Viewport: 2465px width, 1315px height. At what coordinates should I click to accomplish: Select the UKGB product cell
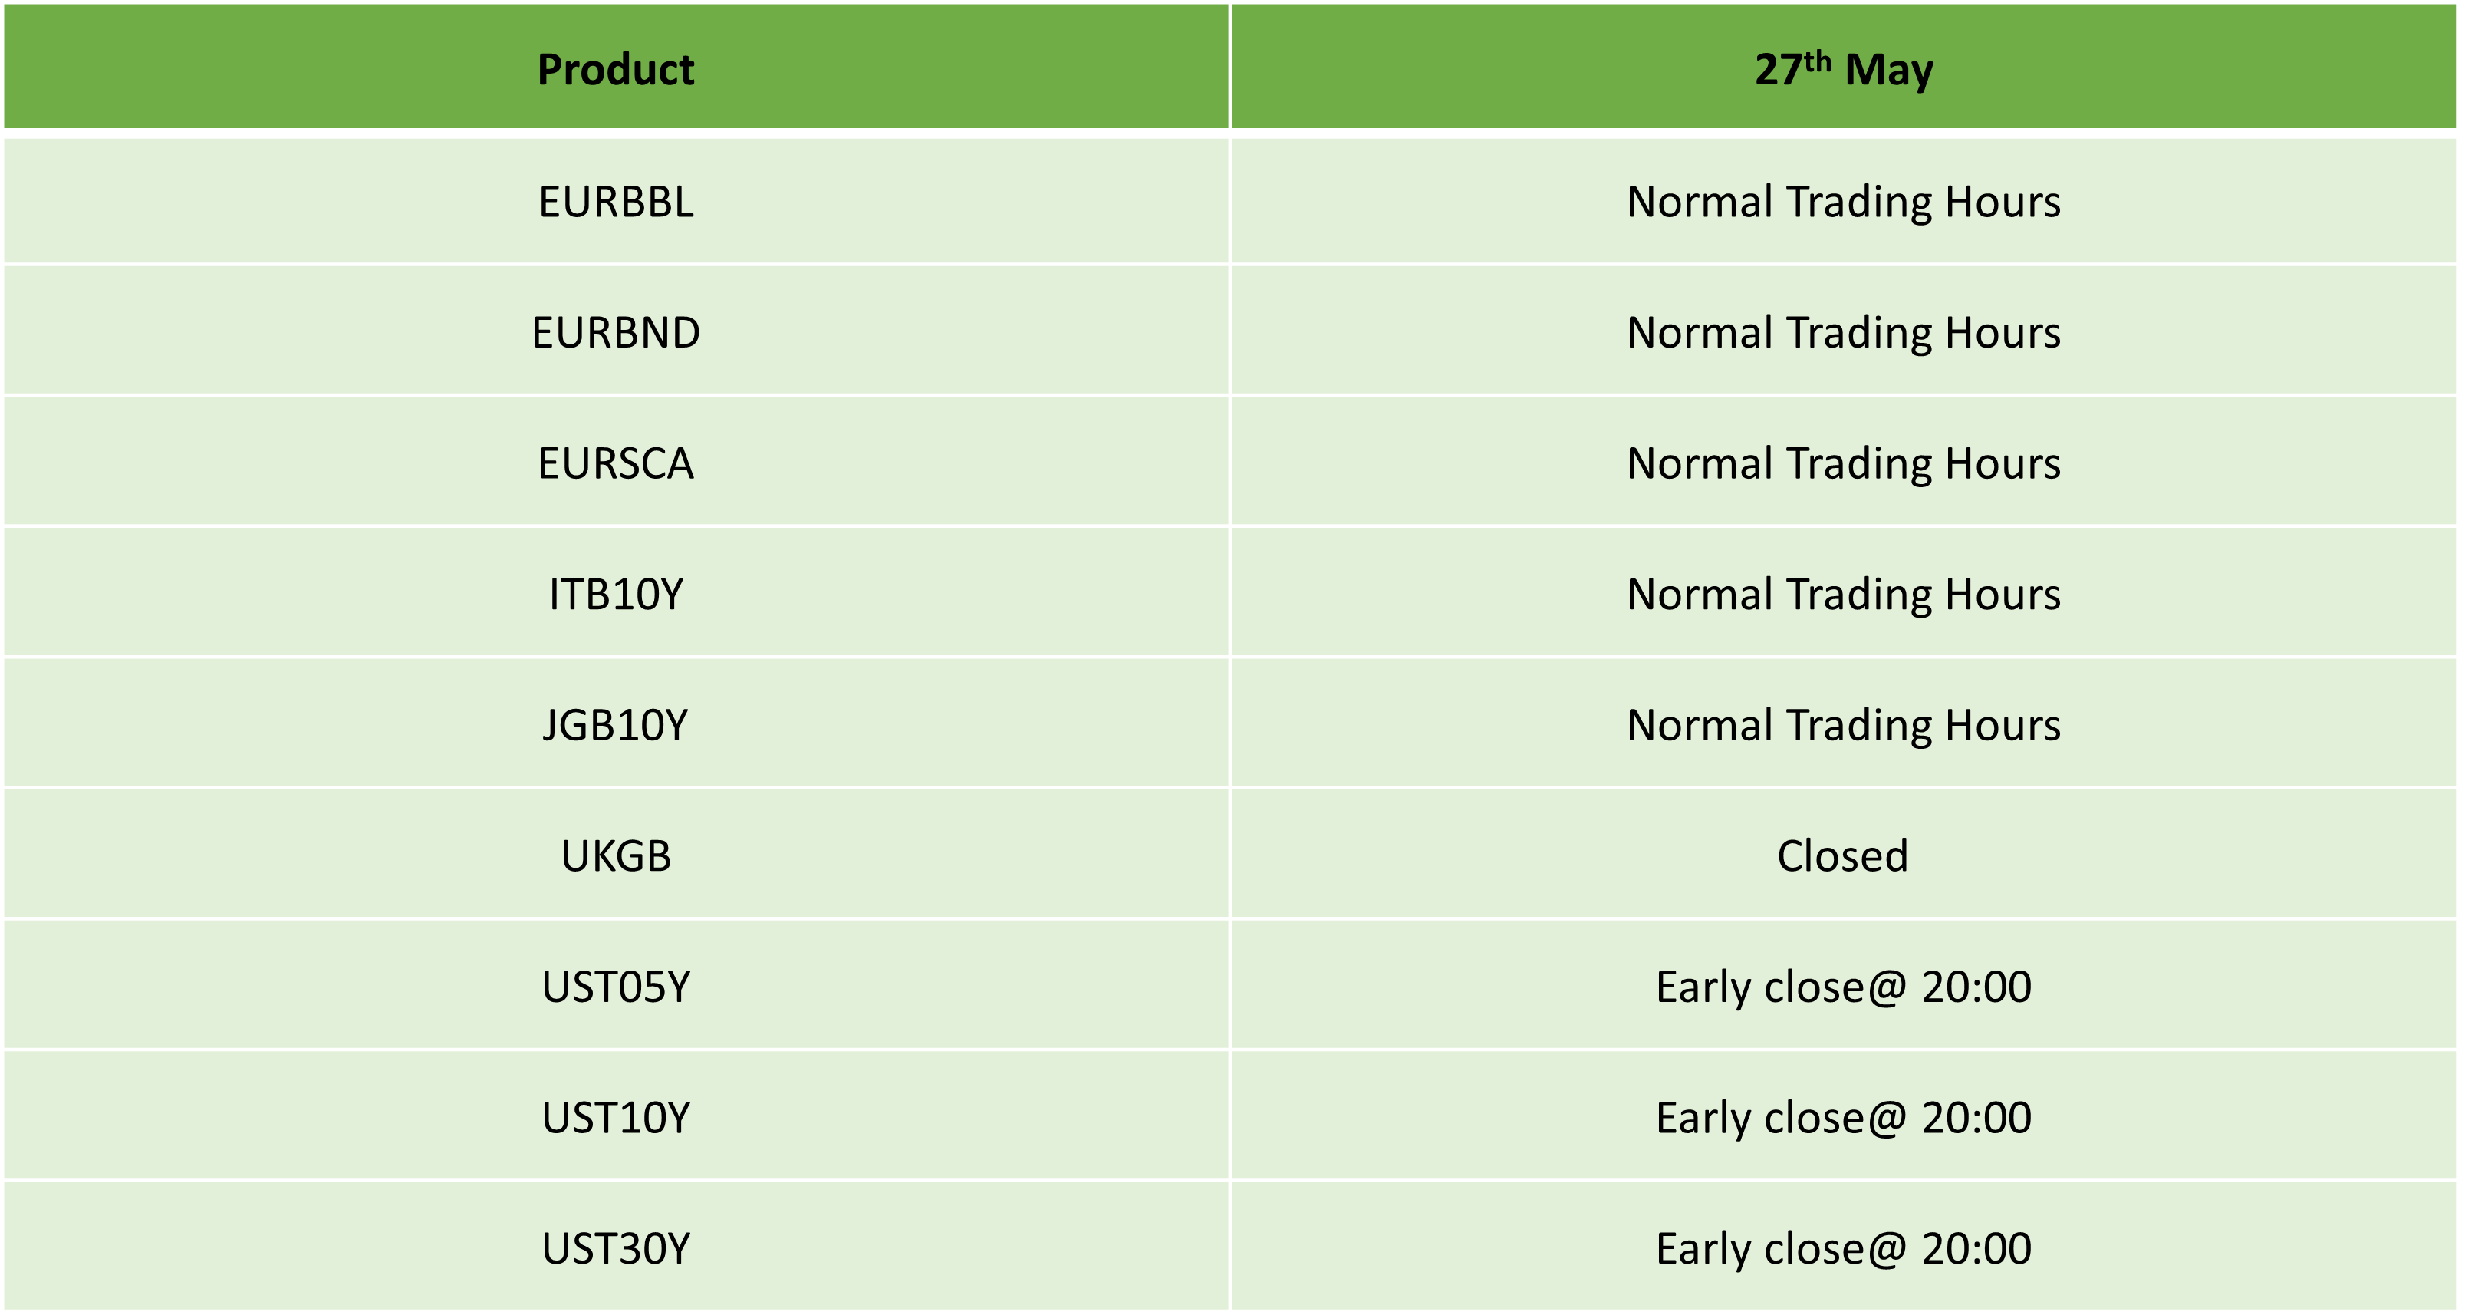(617, 855)
